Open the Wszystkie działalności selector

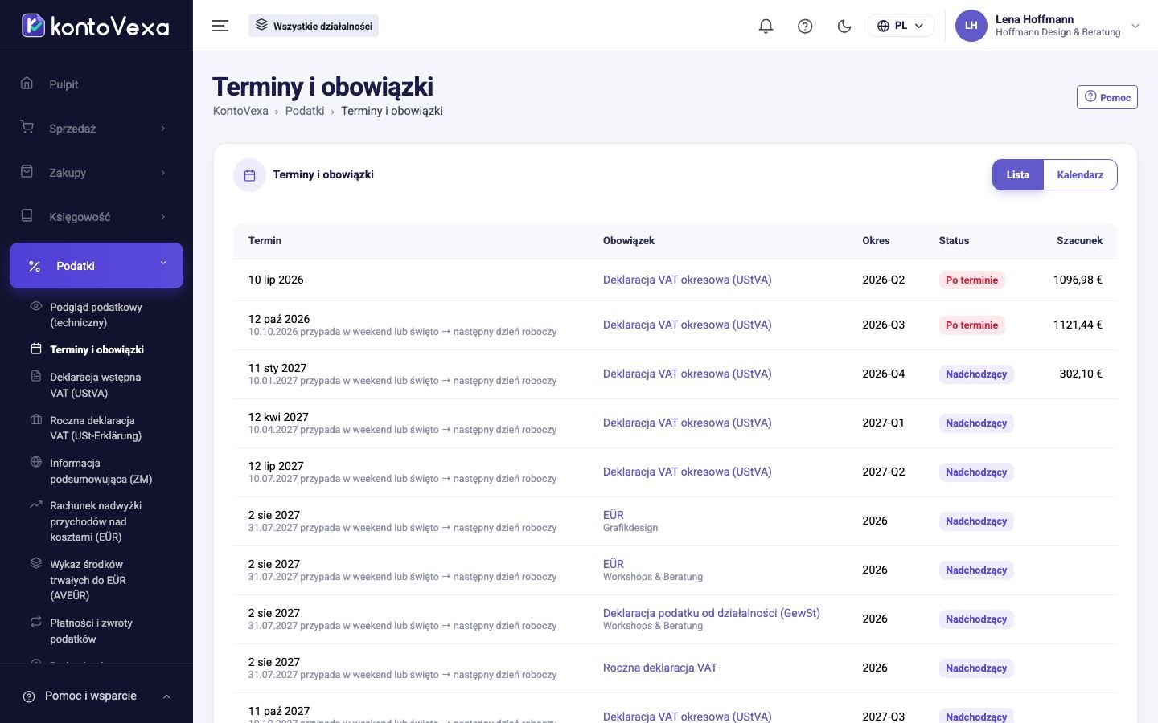click(314, 26)
